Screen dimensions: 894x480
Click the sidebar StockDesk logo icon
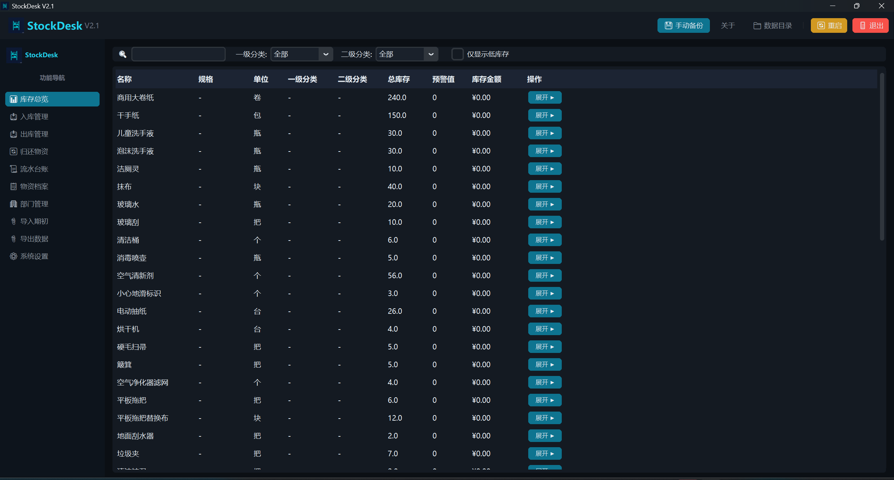coord(14,55)
